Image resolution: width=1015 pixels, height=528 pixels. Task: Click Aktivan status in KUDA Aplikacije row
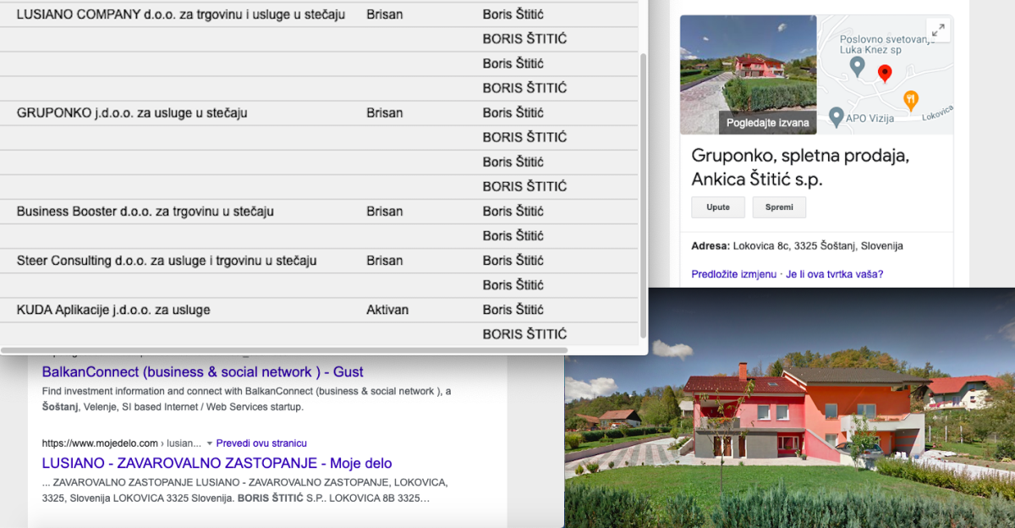coord(387,310)
